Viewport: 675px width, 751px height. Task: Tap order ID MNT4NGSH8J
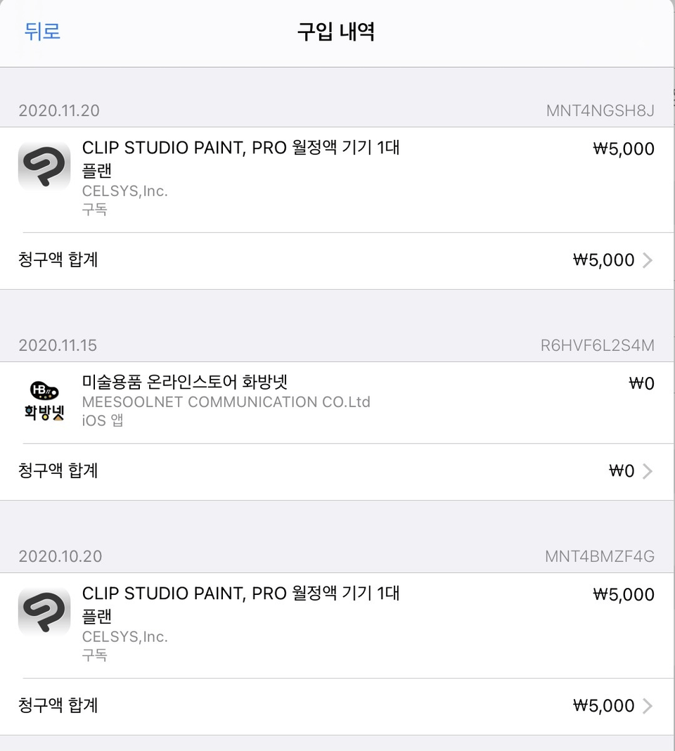600,111
